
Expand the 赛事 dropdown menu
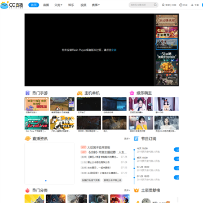[96, 5]
